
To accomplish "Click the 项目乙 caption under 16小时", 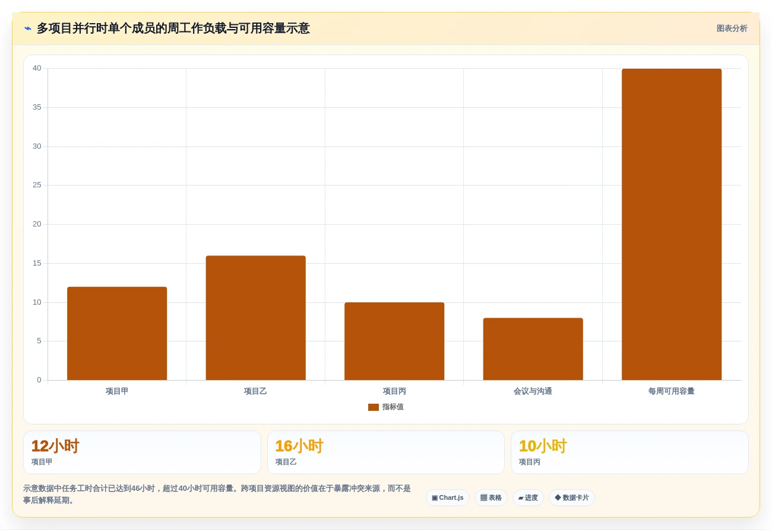I will [286, 462].
